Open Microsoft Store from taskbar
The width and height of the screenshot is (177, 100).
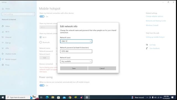[x=58, y=97]
